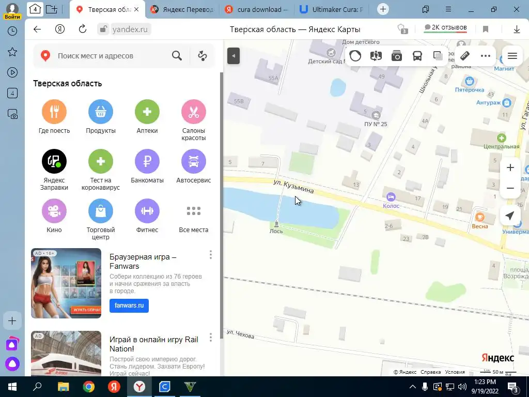
Task: Toggle panoramas layer on map
Action: [x=376, y=56]
